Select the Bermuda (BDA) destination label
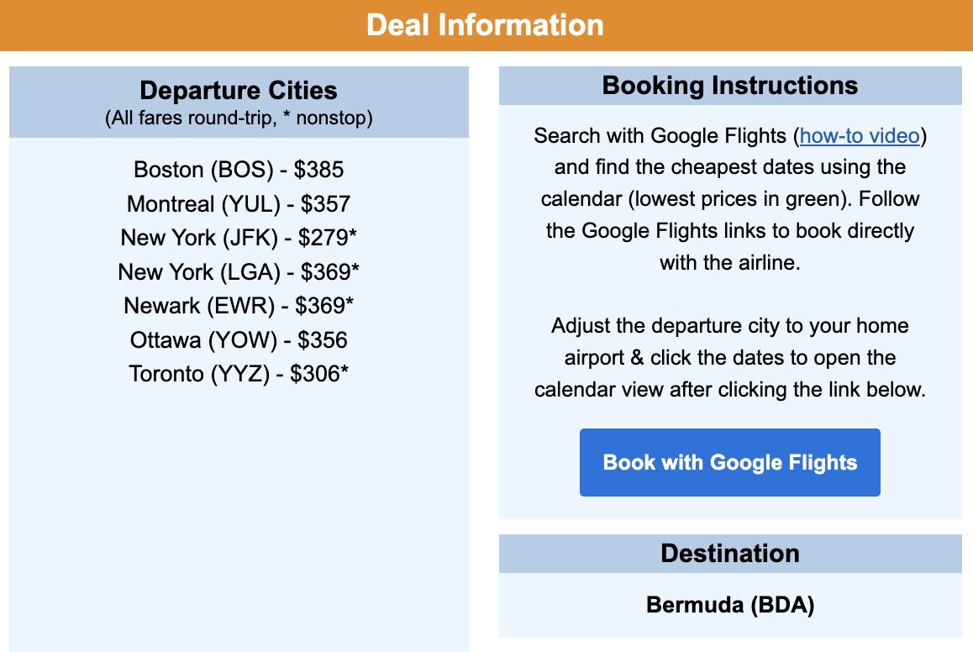The image size is (973, 652). point(729,604)
